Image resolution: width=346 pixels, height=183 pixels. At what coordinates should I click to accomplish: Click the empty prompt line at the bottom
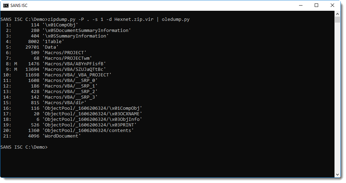24,147
